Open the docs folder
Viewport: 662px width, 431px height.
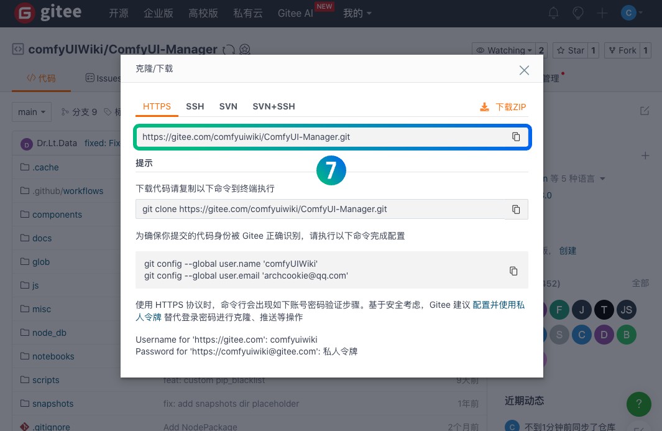tap(42, 238)
